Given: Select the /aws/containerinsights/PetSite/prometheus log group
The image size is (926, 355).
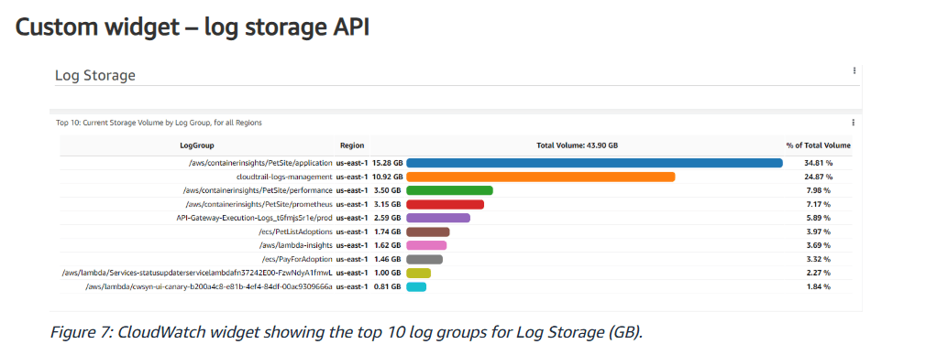Looking at the screenshot, I should coord(259,204).
